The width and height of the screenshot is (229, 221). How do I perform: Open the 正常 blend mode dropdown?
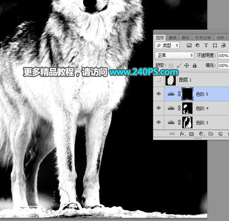(x=174, y=56)
